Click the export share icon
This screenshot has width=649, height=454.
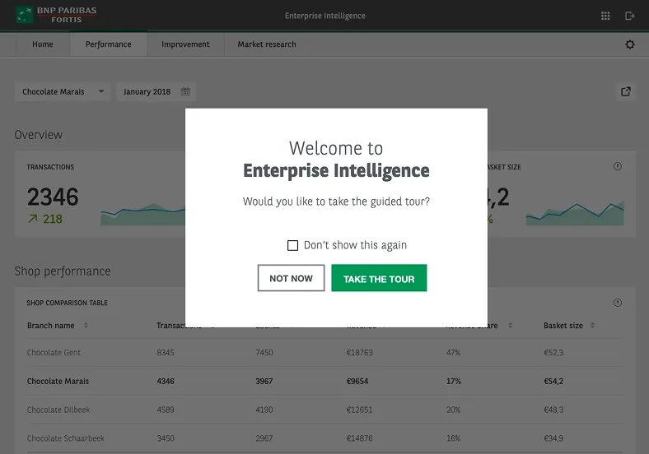click(626, 91)
